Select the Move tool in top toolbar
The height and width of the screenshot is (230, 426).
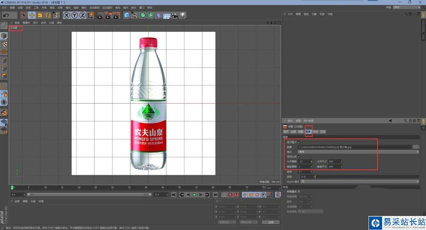point(32,15)
